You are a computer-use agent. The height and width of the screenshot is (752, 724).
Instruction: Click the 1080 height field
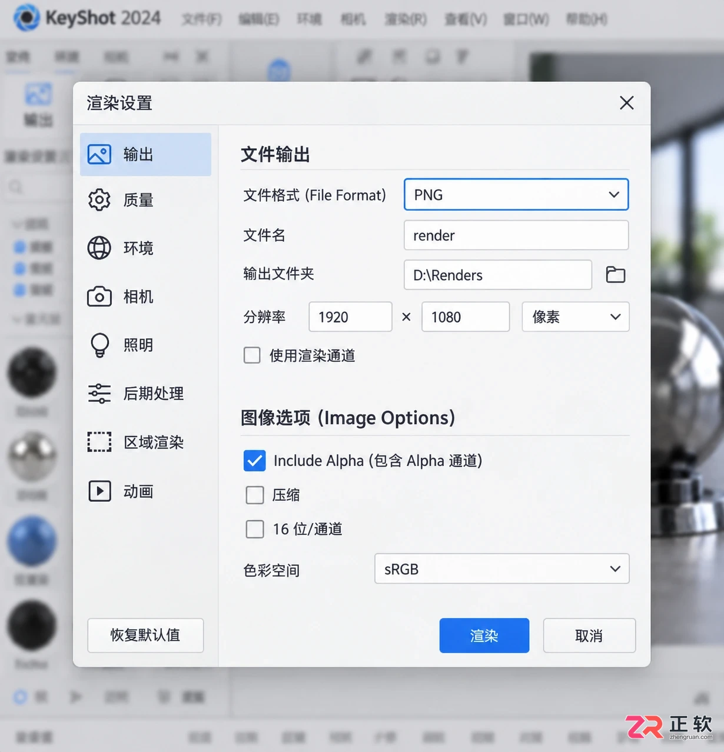tap(466, 317)
